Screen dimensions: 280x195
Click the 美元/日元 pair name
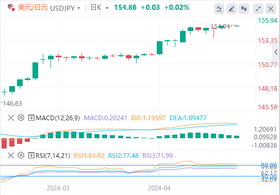pos(33,8)
